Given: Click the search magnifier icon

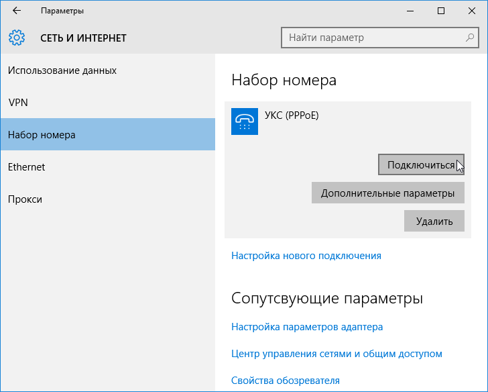Looking at the screenshot, I should [470, 38].
